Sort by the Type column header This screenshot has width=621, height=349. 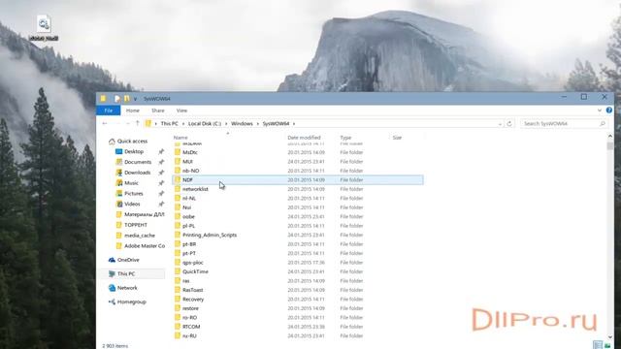point(345,138)
